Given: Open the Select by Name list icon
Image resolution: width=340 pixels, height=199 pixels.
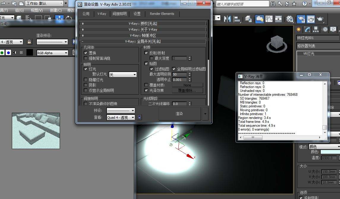Looking at the screenshot, I should point(28,18).
